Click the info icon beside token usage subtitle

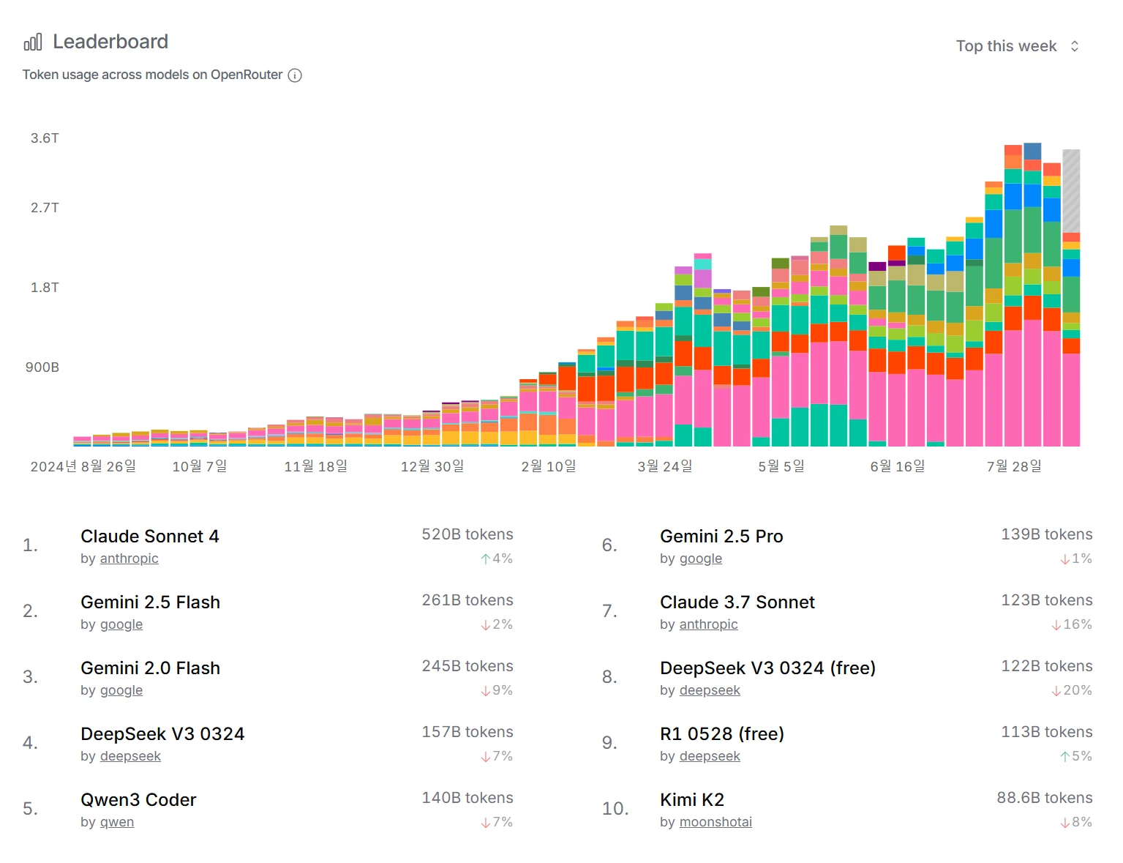(295, 75)
